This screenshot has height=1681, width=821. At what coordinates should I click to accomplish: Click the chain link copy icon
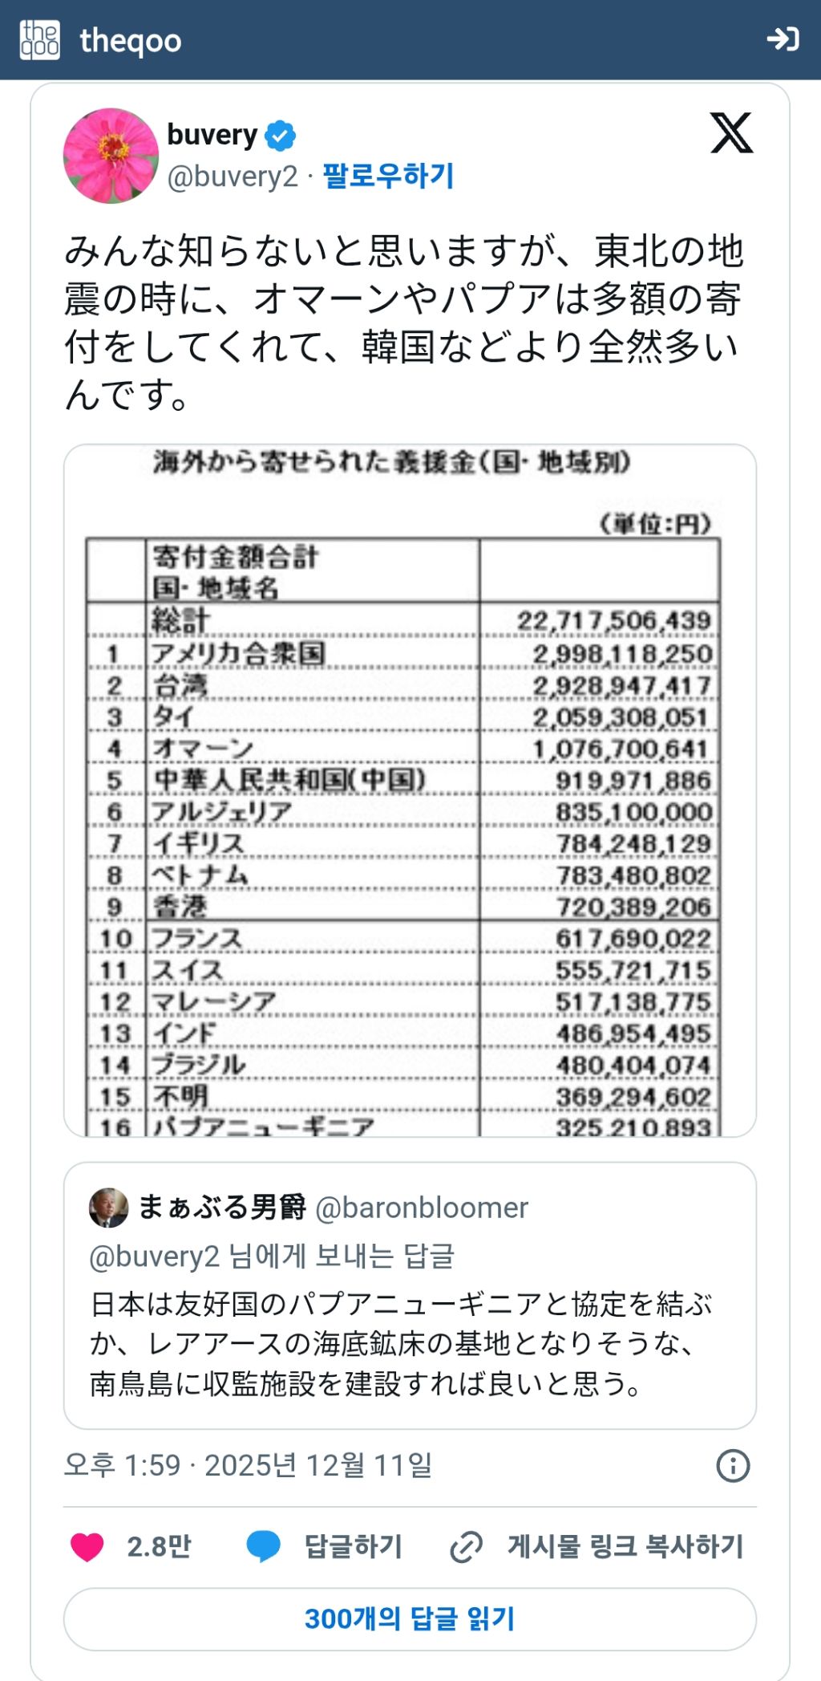(x=466, y=1546)
